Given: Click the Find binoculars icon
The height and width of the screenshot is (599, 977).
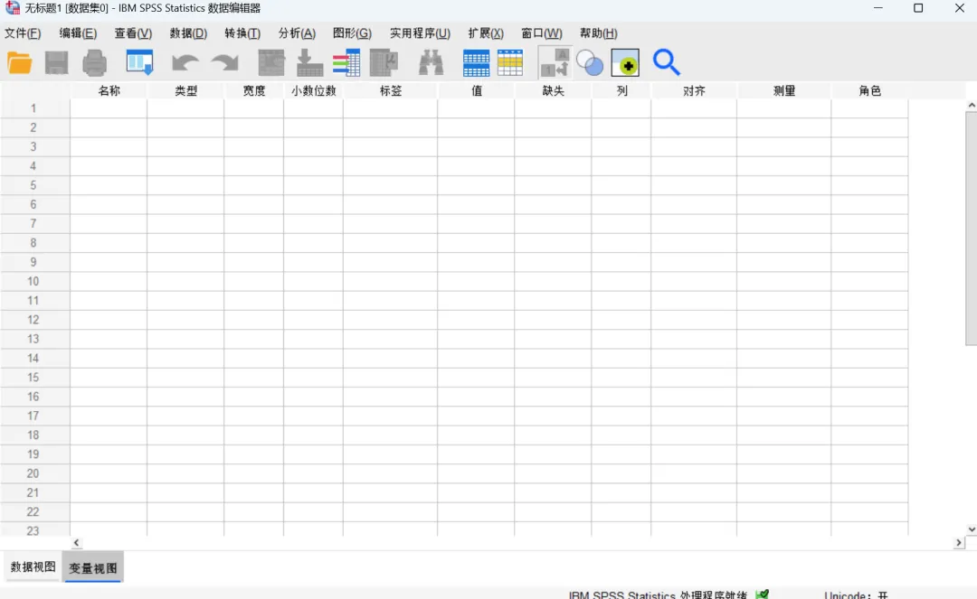Looking at the screenshot, I should pos(431,63).
